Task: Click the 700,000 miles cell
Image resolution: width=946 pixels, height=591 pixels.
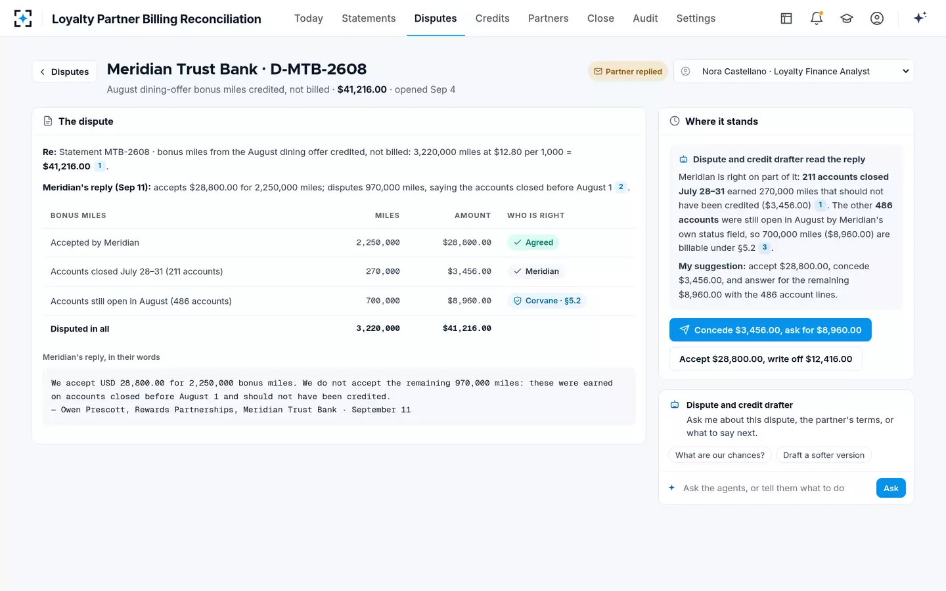Action: 383,301
